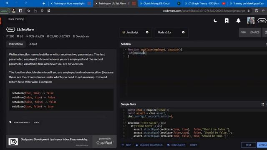
Task: Click the codewars.com address bar
Action: click(x=204, y=11)
